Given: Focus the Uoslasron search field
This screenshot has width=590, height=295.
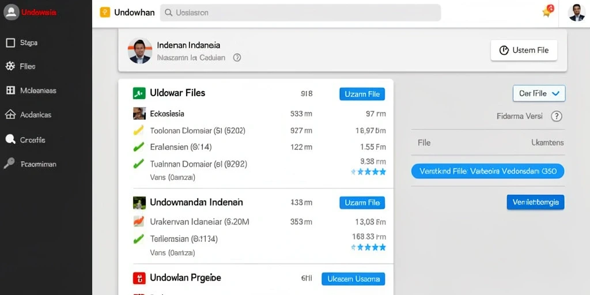Looking at the screenshot, I should [x=300, y=13].
